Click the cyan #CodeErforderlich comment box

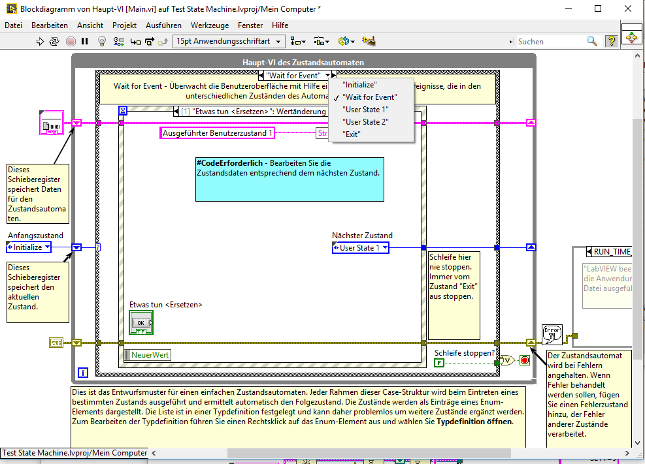[x=289, y=179]
